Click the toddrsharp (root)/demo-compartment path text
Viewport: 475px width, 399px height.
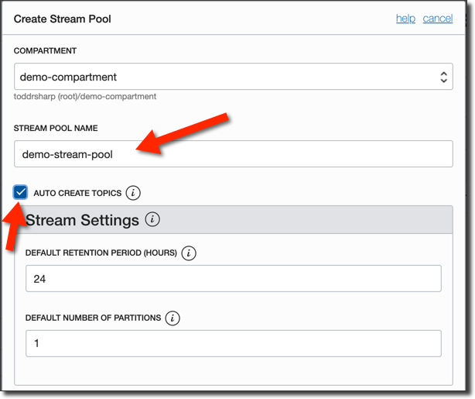(85, 97)
